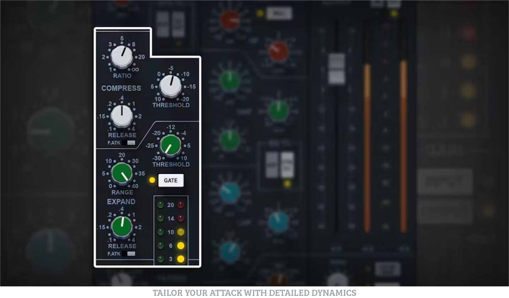Click the green LED left of 20
The image size is (509, 298).
161,205
